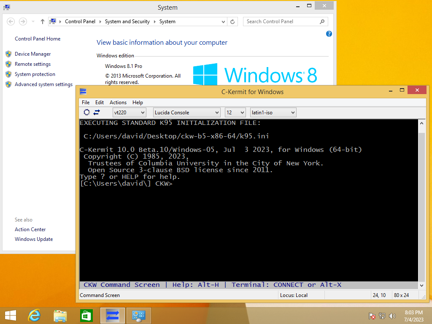Open Device Manager link

point(33,54)
